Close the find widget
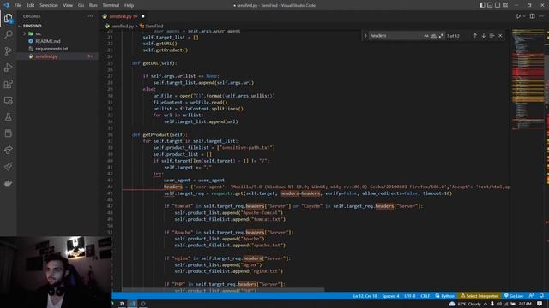The width and height of the screenshot is (549, 308). click(x=500, y=36)
